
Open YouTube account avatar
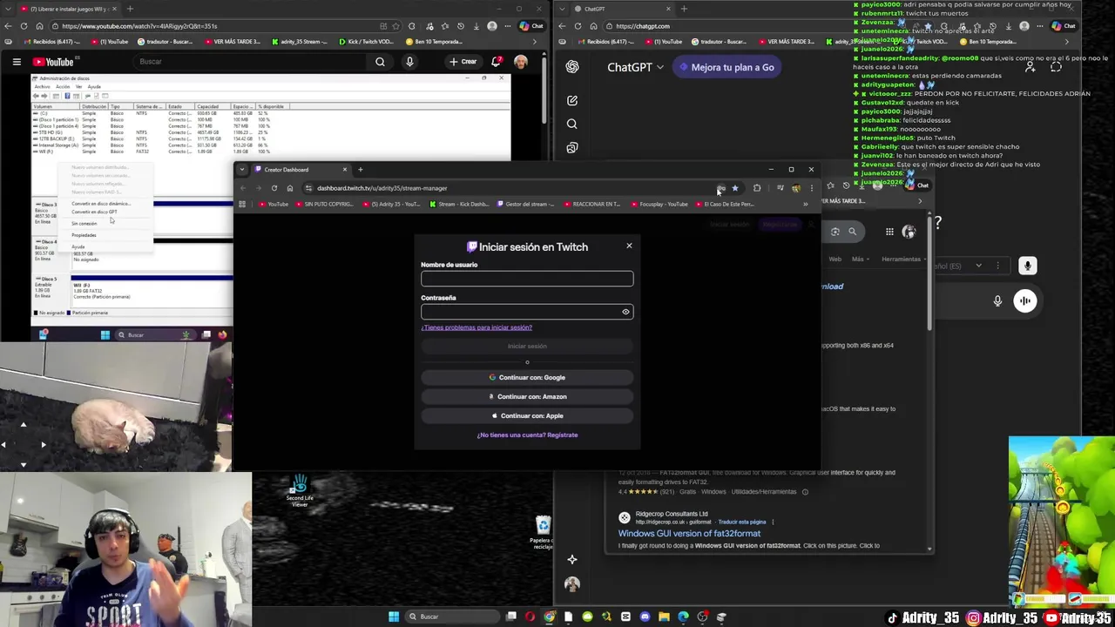point(521,62)
